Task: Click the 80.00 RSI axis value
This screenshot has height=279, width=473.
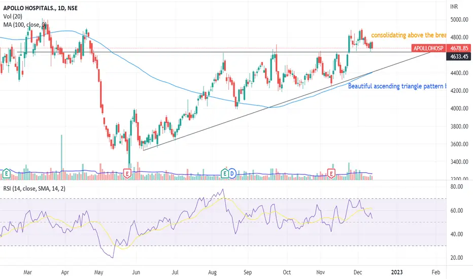Action: pyautogui.click(x=456, y=187)
